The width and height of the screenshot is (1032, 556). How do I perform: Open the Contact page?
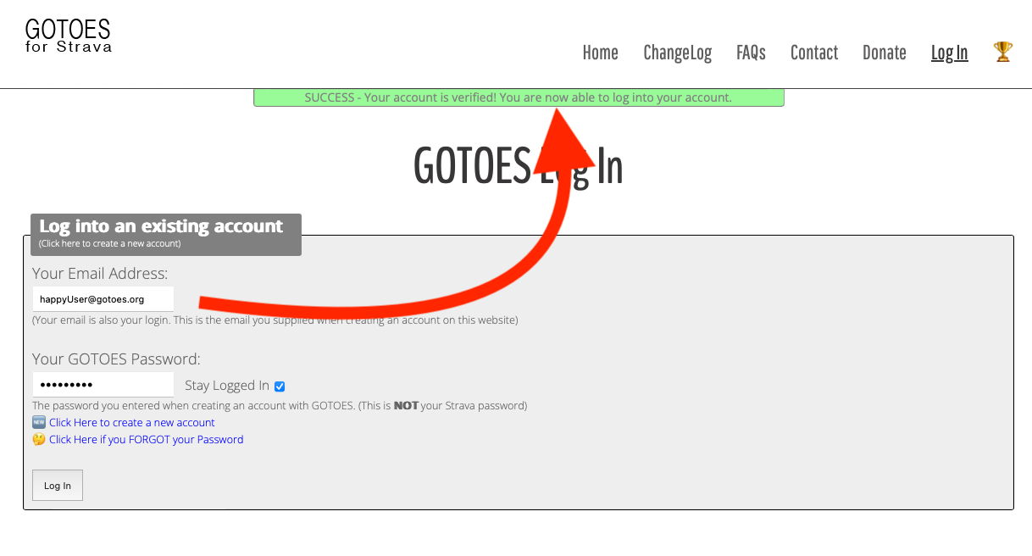813,53
